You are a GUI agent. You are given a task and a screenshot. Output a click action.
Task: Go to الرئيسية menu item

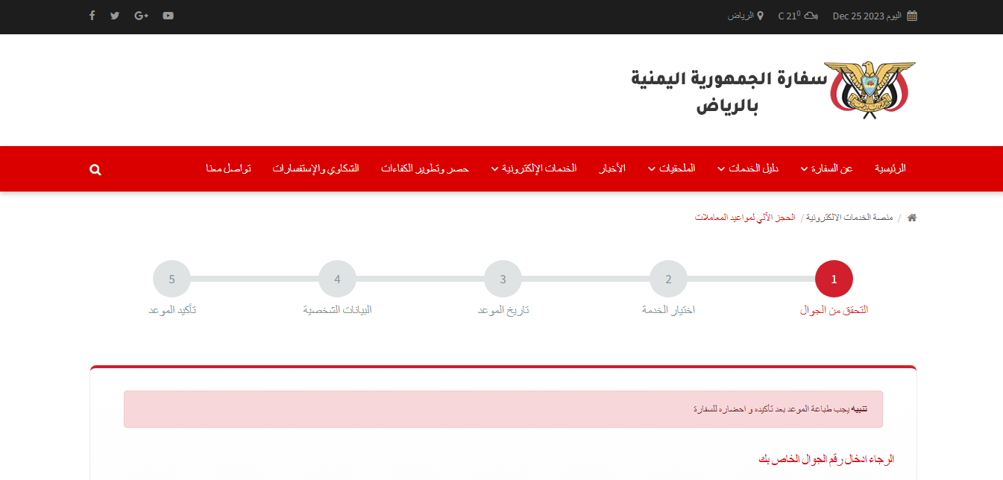(890, 168)
